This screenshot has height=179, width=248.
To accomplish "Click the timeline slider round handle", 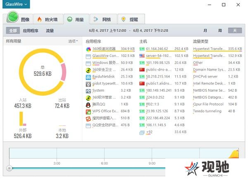I will click(x=10, y=168).
